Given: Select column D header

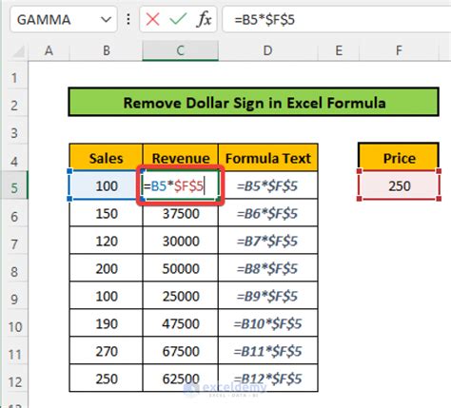Looking at the screenshot, I should (x=268, y=50).
